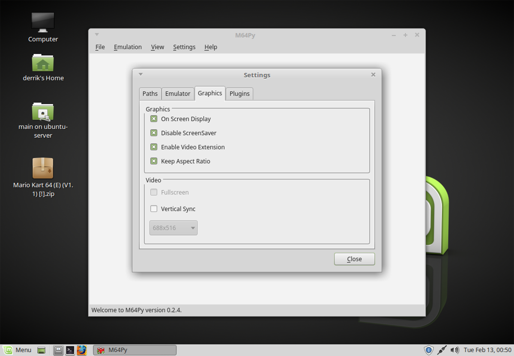Open the Computer desktop icon

[x=43, y=22]
